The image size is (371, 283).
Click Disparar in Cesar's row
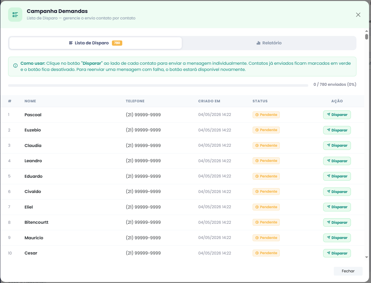click(x=337, y=253)
